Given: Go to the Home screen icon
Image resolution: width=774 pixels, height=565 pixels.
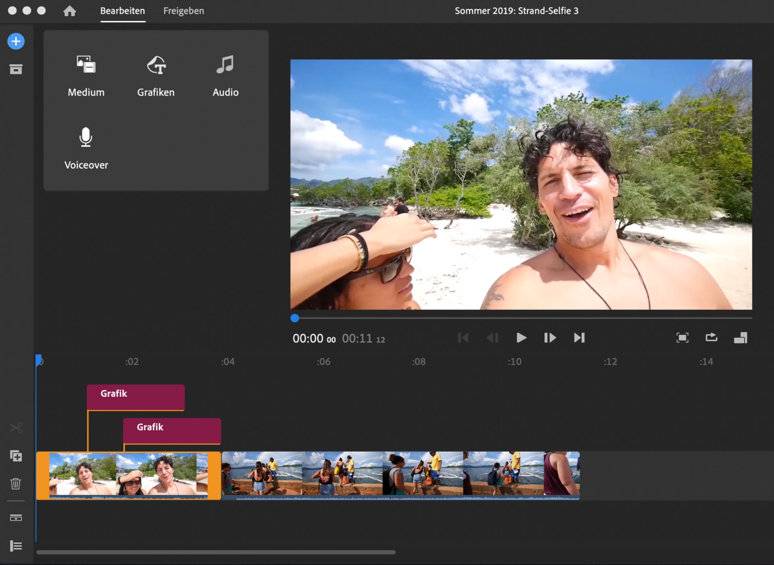Looking at the screenshot, I should point(70,11).
